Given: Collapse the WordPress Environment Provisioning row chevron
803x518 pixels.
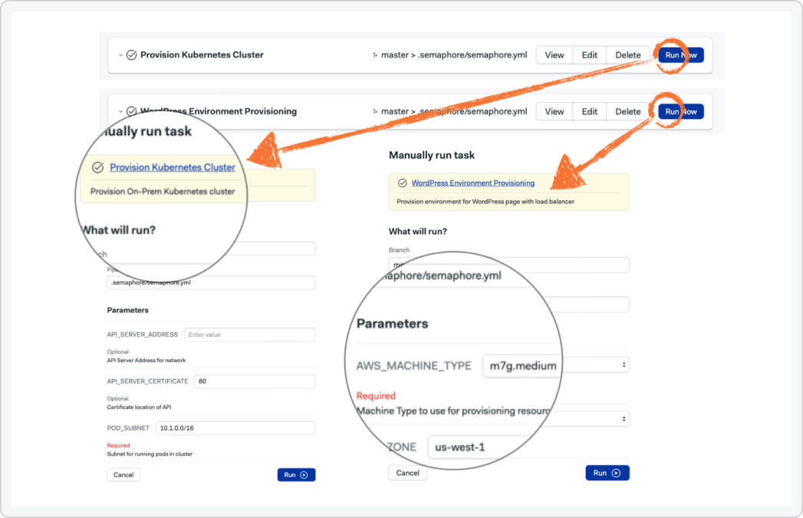Looking at the screenshot, I should (x=121, y=111).
